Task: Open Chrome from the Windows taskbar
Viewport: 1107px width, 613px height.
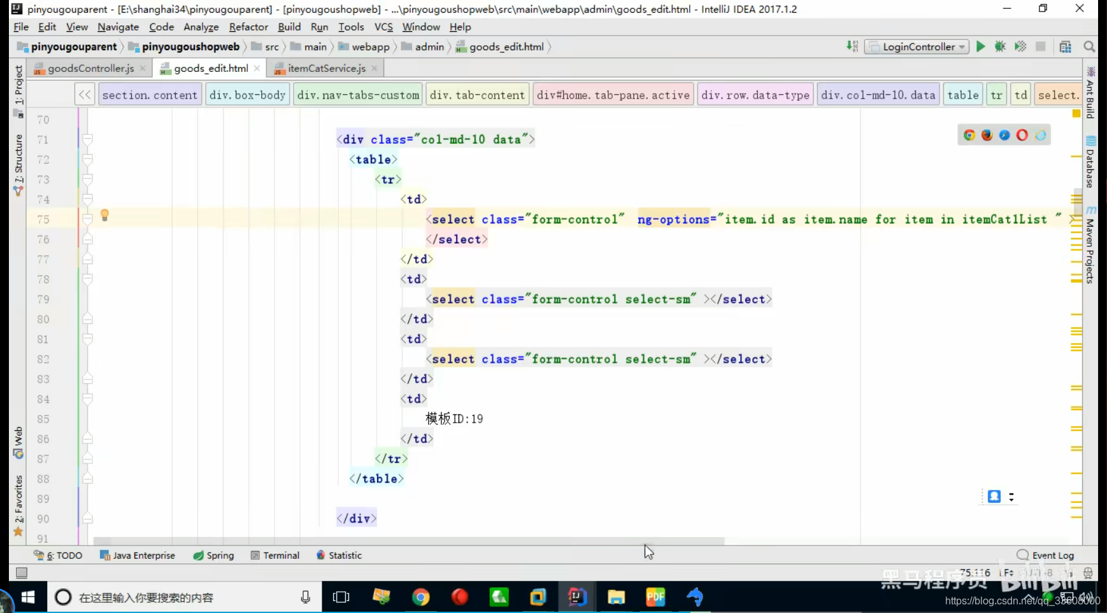Action: pyautogui.click(x=420, y=597)
